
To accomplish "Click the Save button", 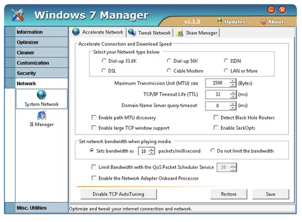I will click(x=271, y=194).
